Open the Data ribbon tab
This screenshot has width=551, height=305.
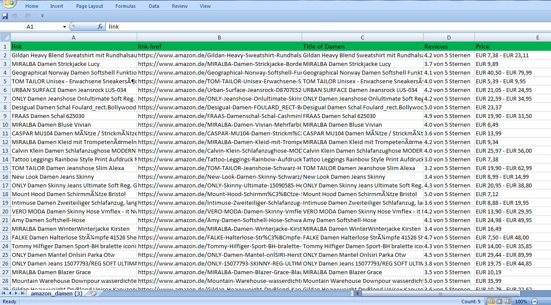tap(154, 6)
